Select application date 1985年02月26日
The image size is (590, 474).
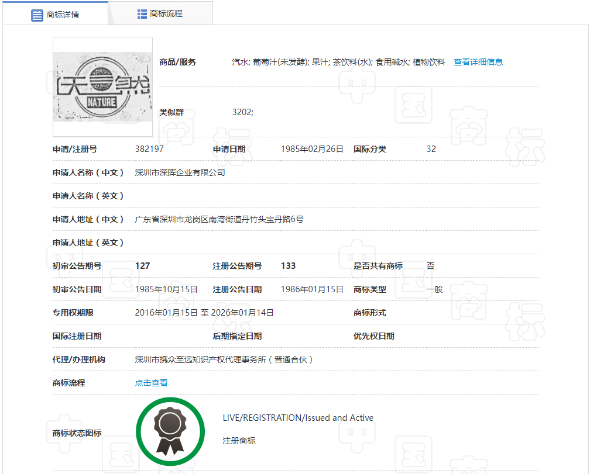[312, 149]
